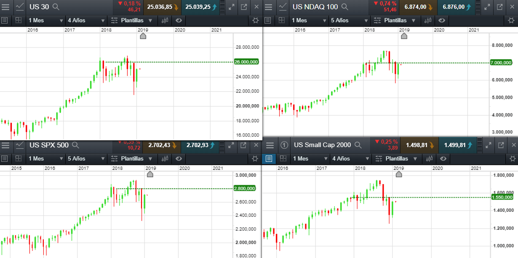
Task: Open chart settings gear for US 30
Action: (255, 20)
